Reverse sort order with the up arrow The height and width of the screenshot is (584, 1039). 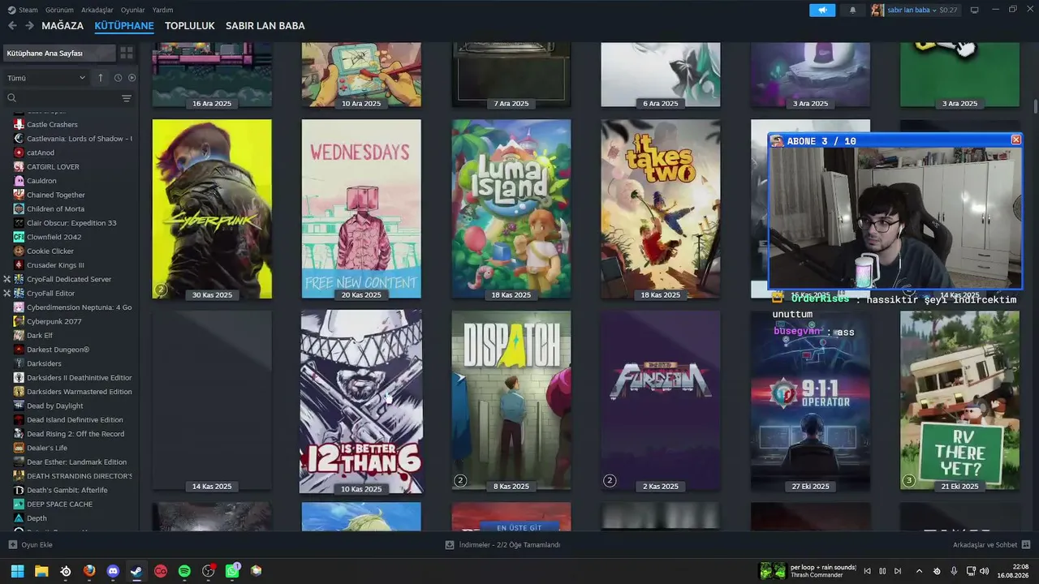pos(101,78)
